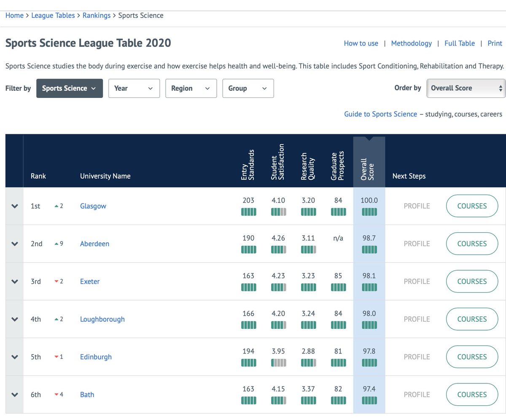The height and width of the screenshot is (418, 506).
Task: Open the Sports Science filter dropdown
Action: [x=70, y=88]
